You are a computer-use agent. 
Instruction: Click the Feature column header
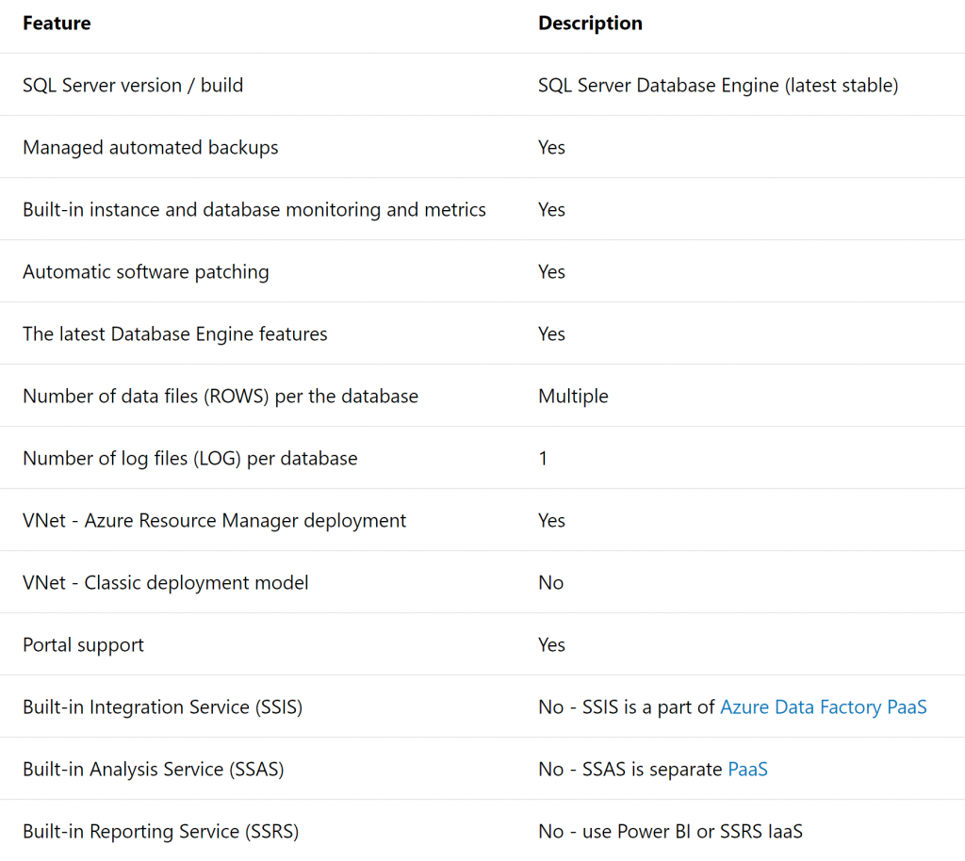pyautogui.click(x=57, y=24)
